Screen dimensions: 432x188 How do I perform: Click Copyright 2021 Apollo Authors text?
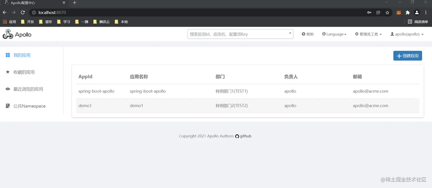tap(206, 136)
